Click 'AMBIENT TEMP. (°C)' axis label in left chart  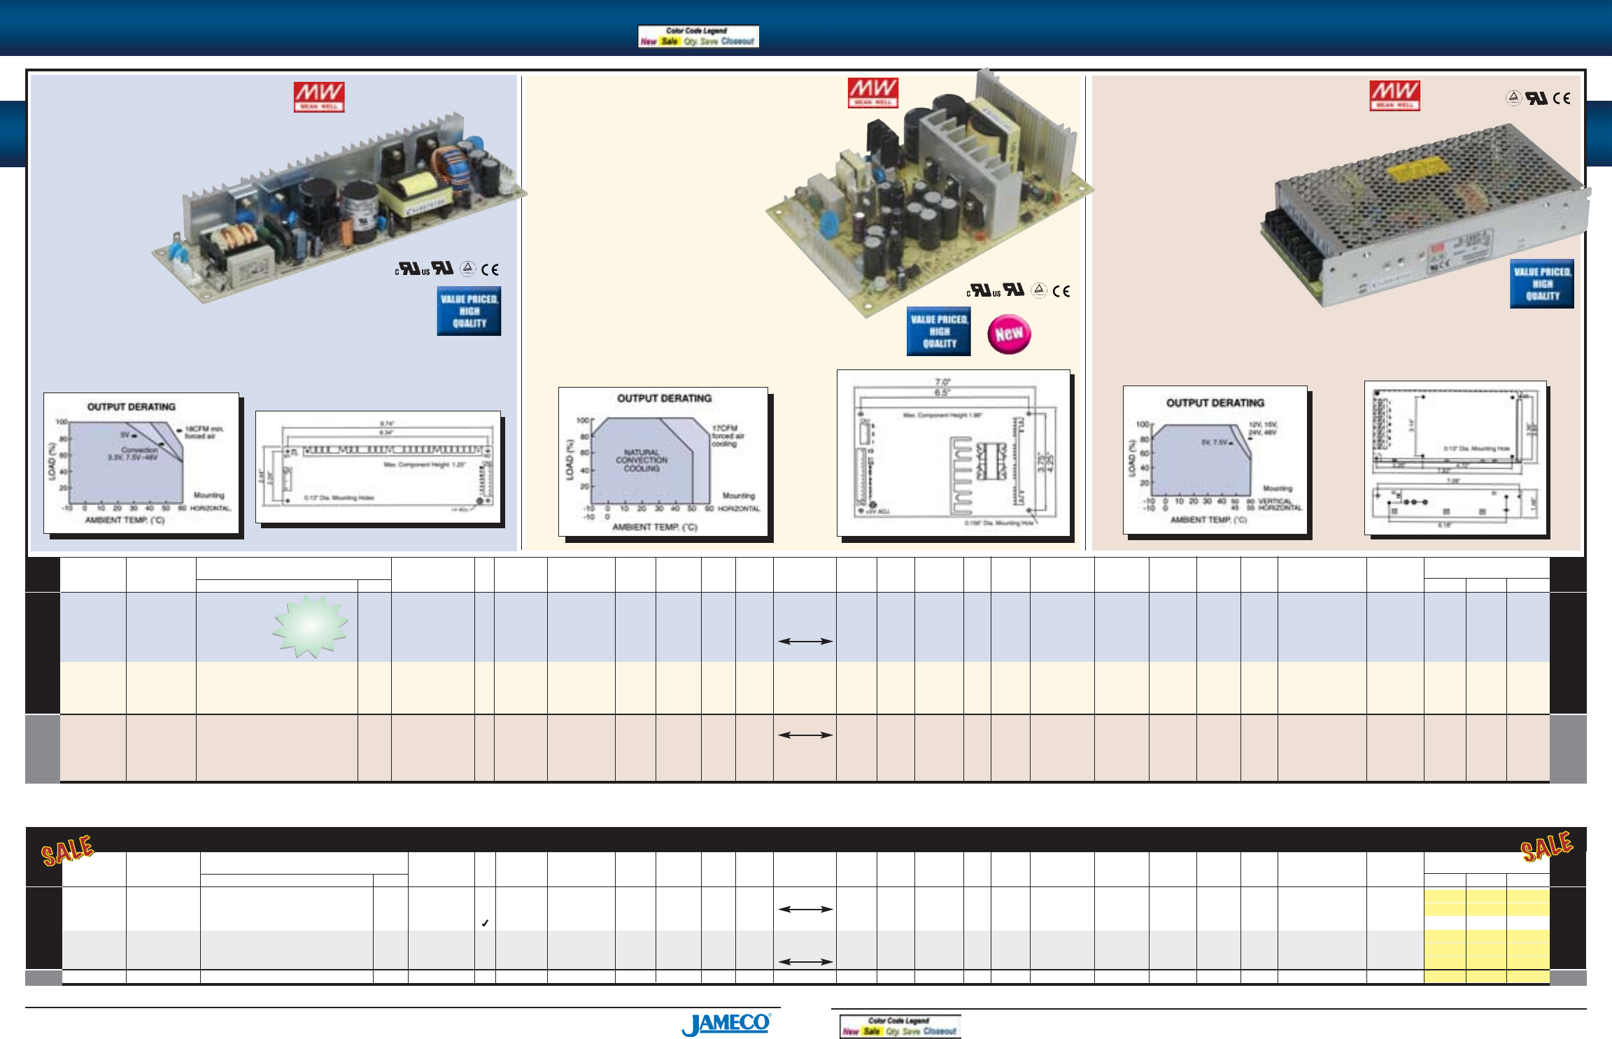(x=125, y=520)
